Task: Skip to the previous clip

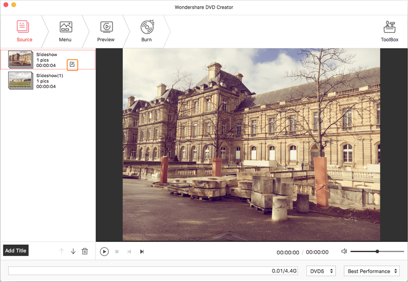Action: coord(129,252)
